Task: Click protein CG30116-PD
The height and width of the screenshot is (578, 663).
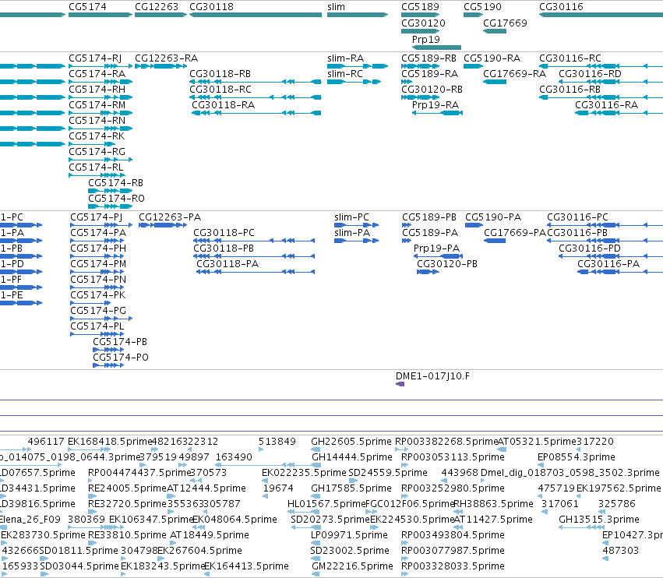Action: pyautogui.click(x=590, y=248)
